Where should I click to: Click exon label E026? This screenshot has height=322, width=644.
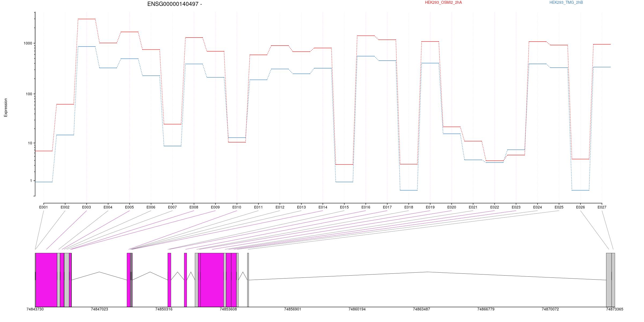580,207
